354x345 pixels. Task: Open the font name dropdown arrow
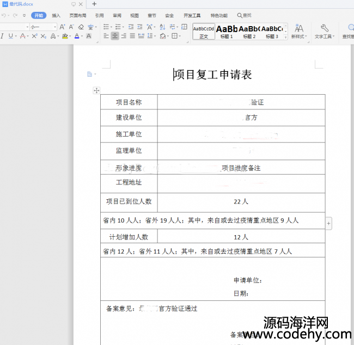pos(27,27)
